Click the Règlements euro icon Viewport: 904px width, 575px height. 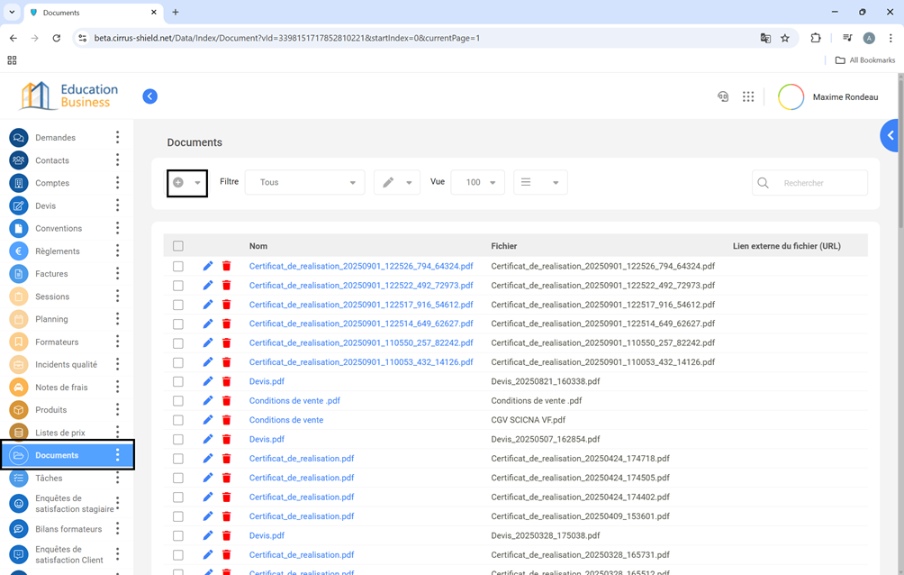(x=18, y=251)
